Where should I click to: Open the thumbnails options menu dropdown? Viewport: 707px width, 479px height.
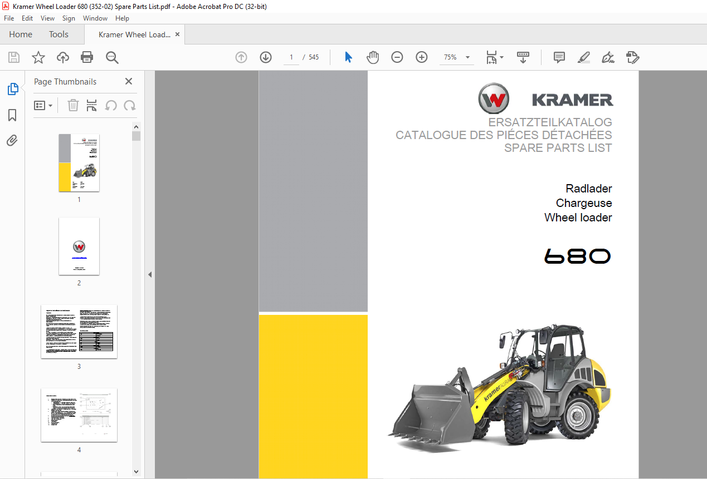(43, 106)
